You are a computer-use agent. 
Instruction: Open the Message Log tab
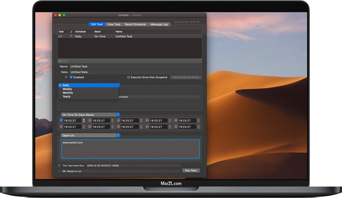tap(159, 24)
